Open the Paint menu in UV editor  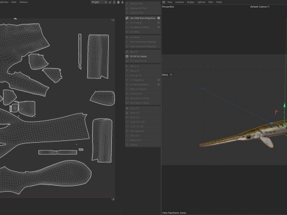pos(14,2)
